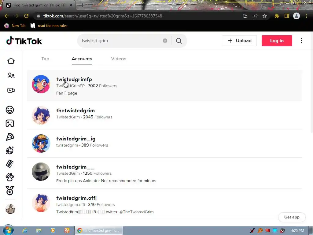Open Chrome extensions puzzle icon
This screenshot has width=313, height=235.
(x=277, y=16)
